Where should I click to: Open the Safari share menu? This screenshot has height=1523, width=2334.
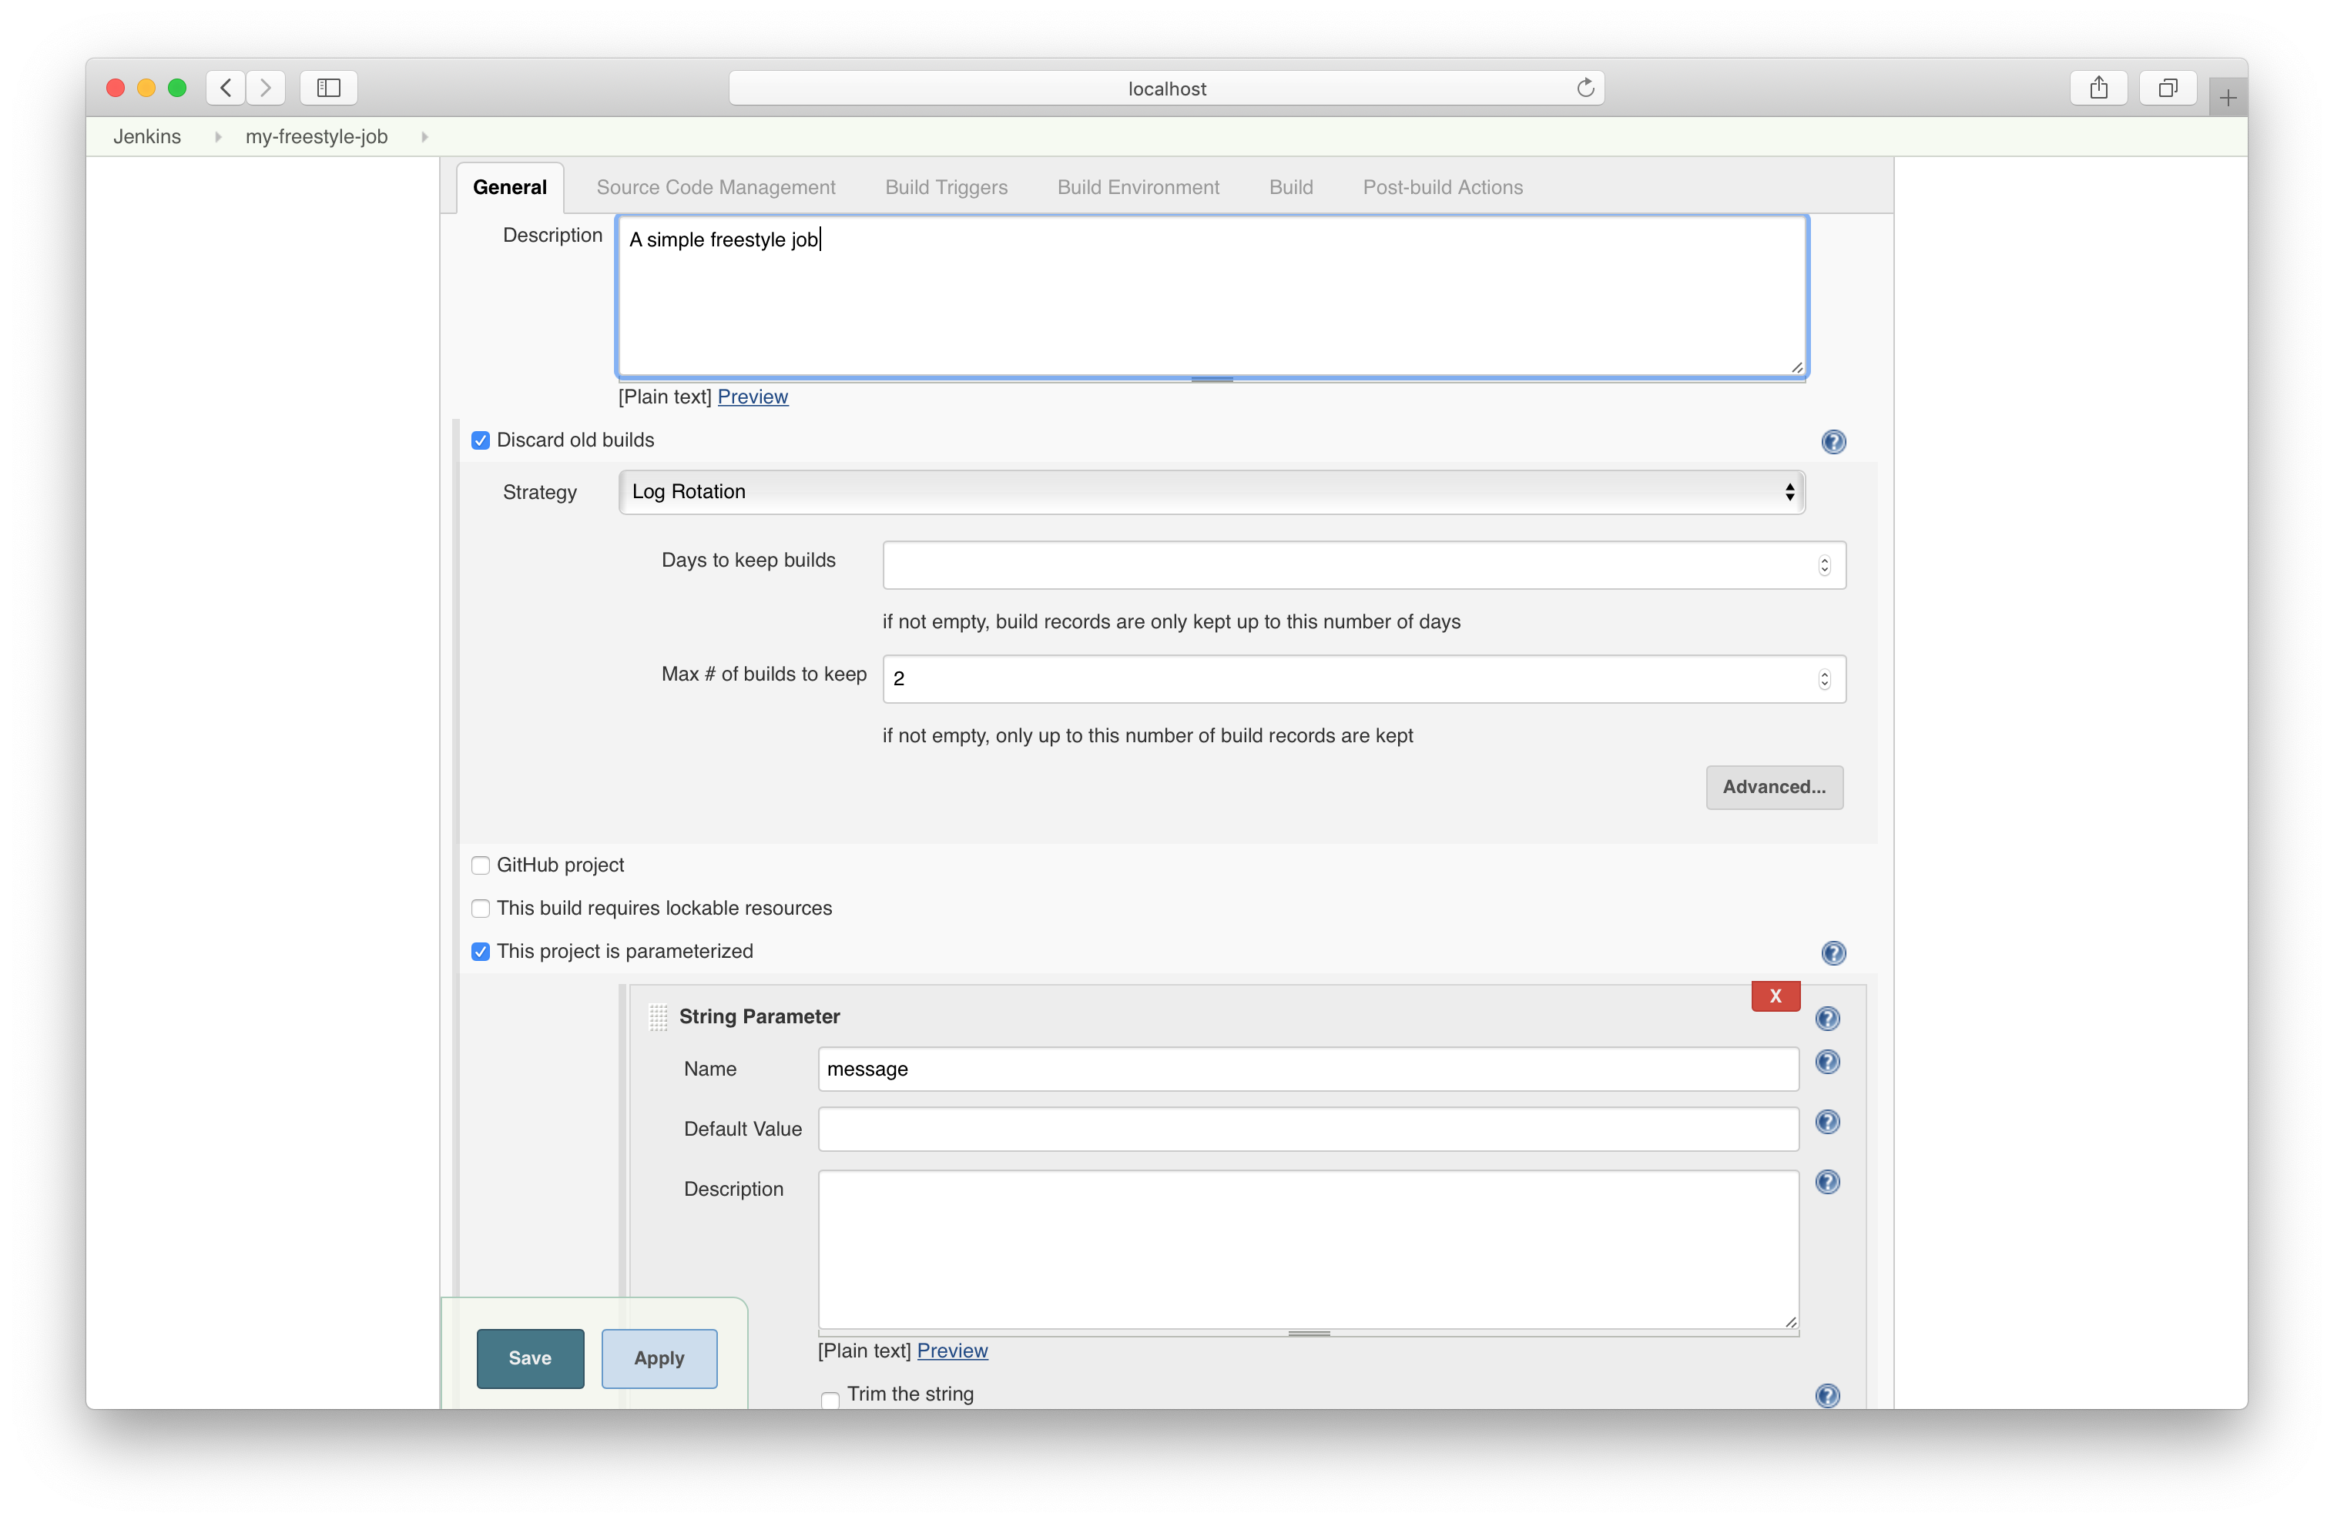pyautogui.click(x=2098, y=87)
